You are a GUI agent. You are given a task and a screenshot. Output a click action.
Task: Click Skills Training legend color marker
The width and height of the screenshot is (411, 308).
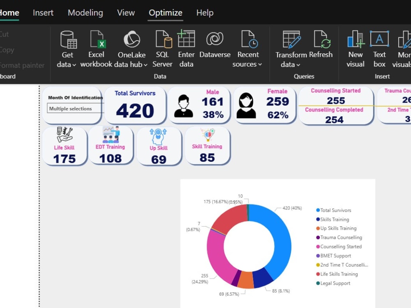point(318,219)
